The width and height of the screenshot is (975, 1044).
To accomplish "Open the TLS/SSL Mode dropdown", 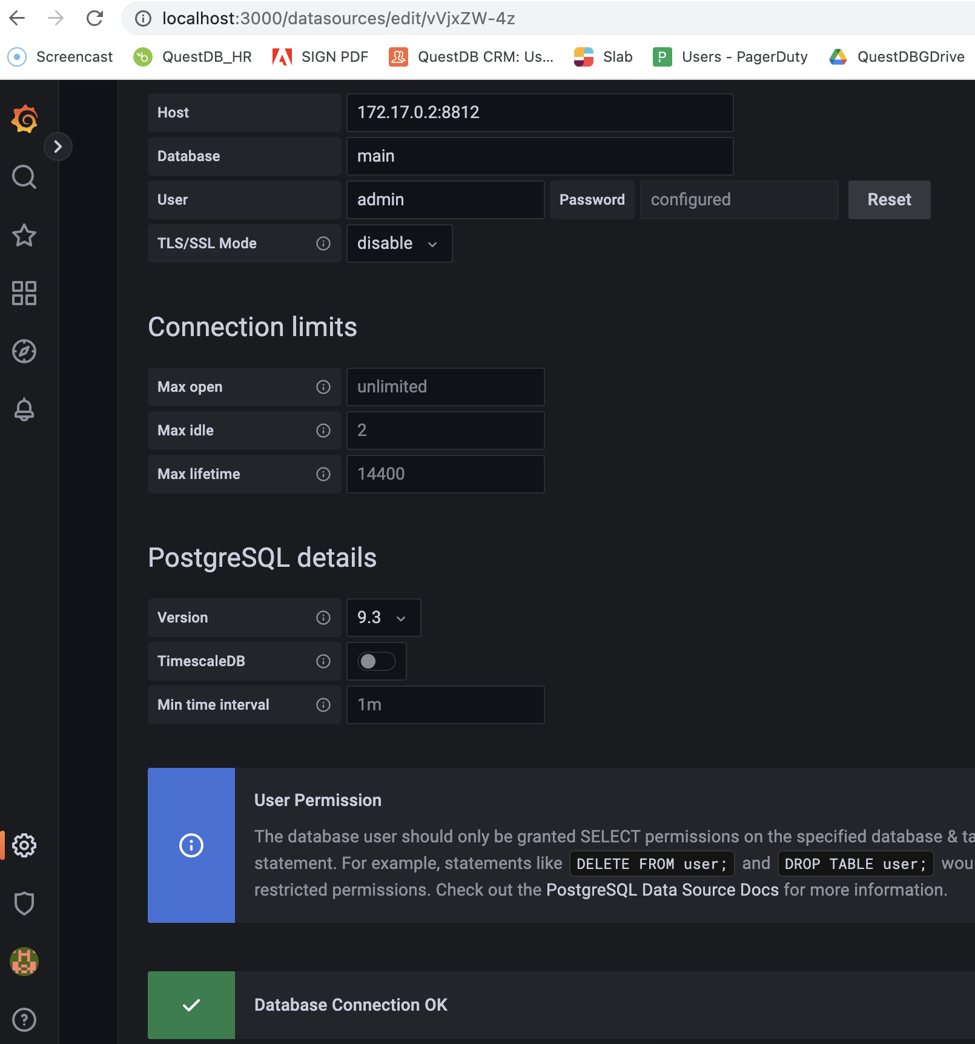I will click(398, 243).
